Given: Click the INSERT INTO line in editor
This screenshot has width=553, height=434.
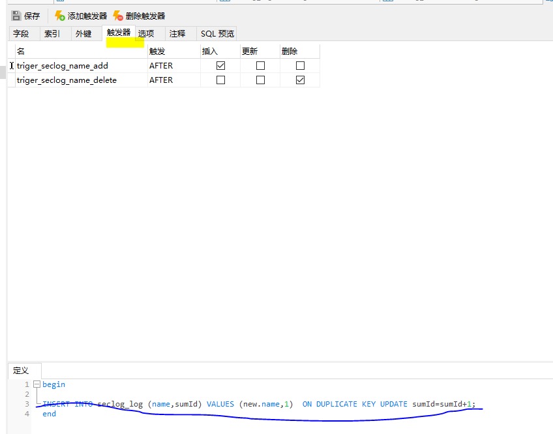Looking at the screenshot, I should point(261,404).
